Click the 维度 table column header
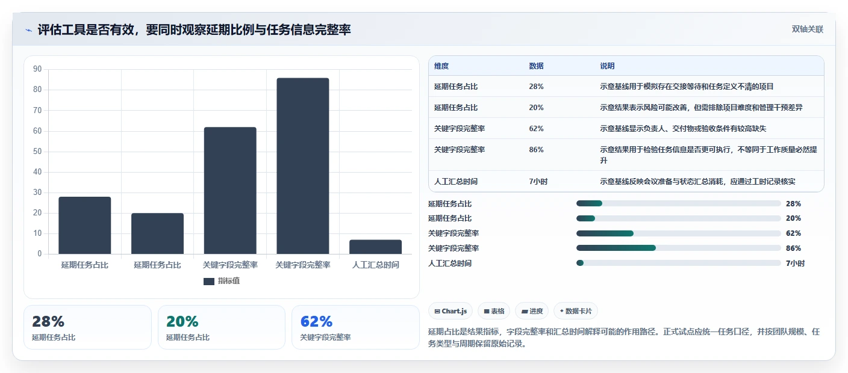Image resolution: width=848 pixels, height=373 pixels. (x=441, y=66)
